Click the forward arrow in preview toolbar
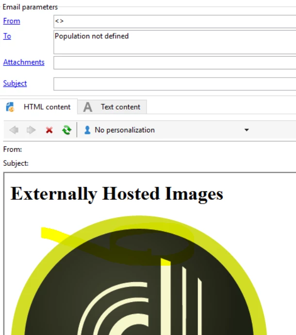 [x=31, y=130]
